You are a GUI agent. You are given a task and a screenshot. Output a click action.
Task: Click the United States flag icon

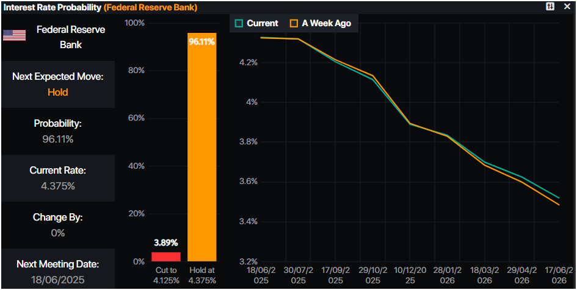pyautogui.click(x=15, y=35)
